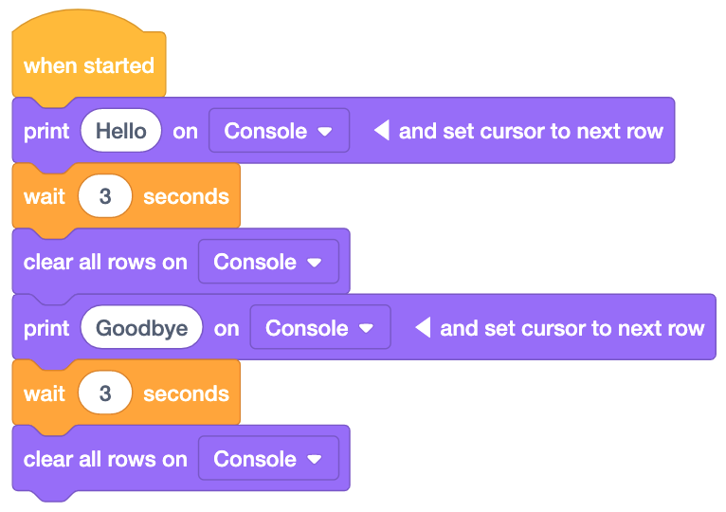Click the Goodbye text field in print block
726x512 pixels.
[142, 328]
